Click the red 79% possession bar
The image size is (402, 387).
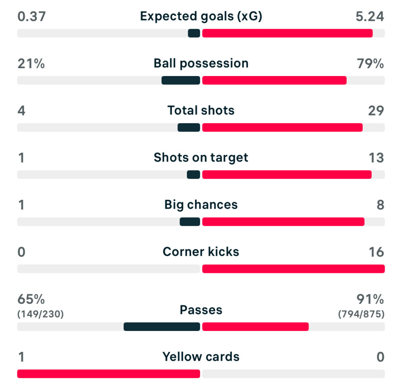tap(274, 80)
